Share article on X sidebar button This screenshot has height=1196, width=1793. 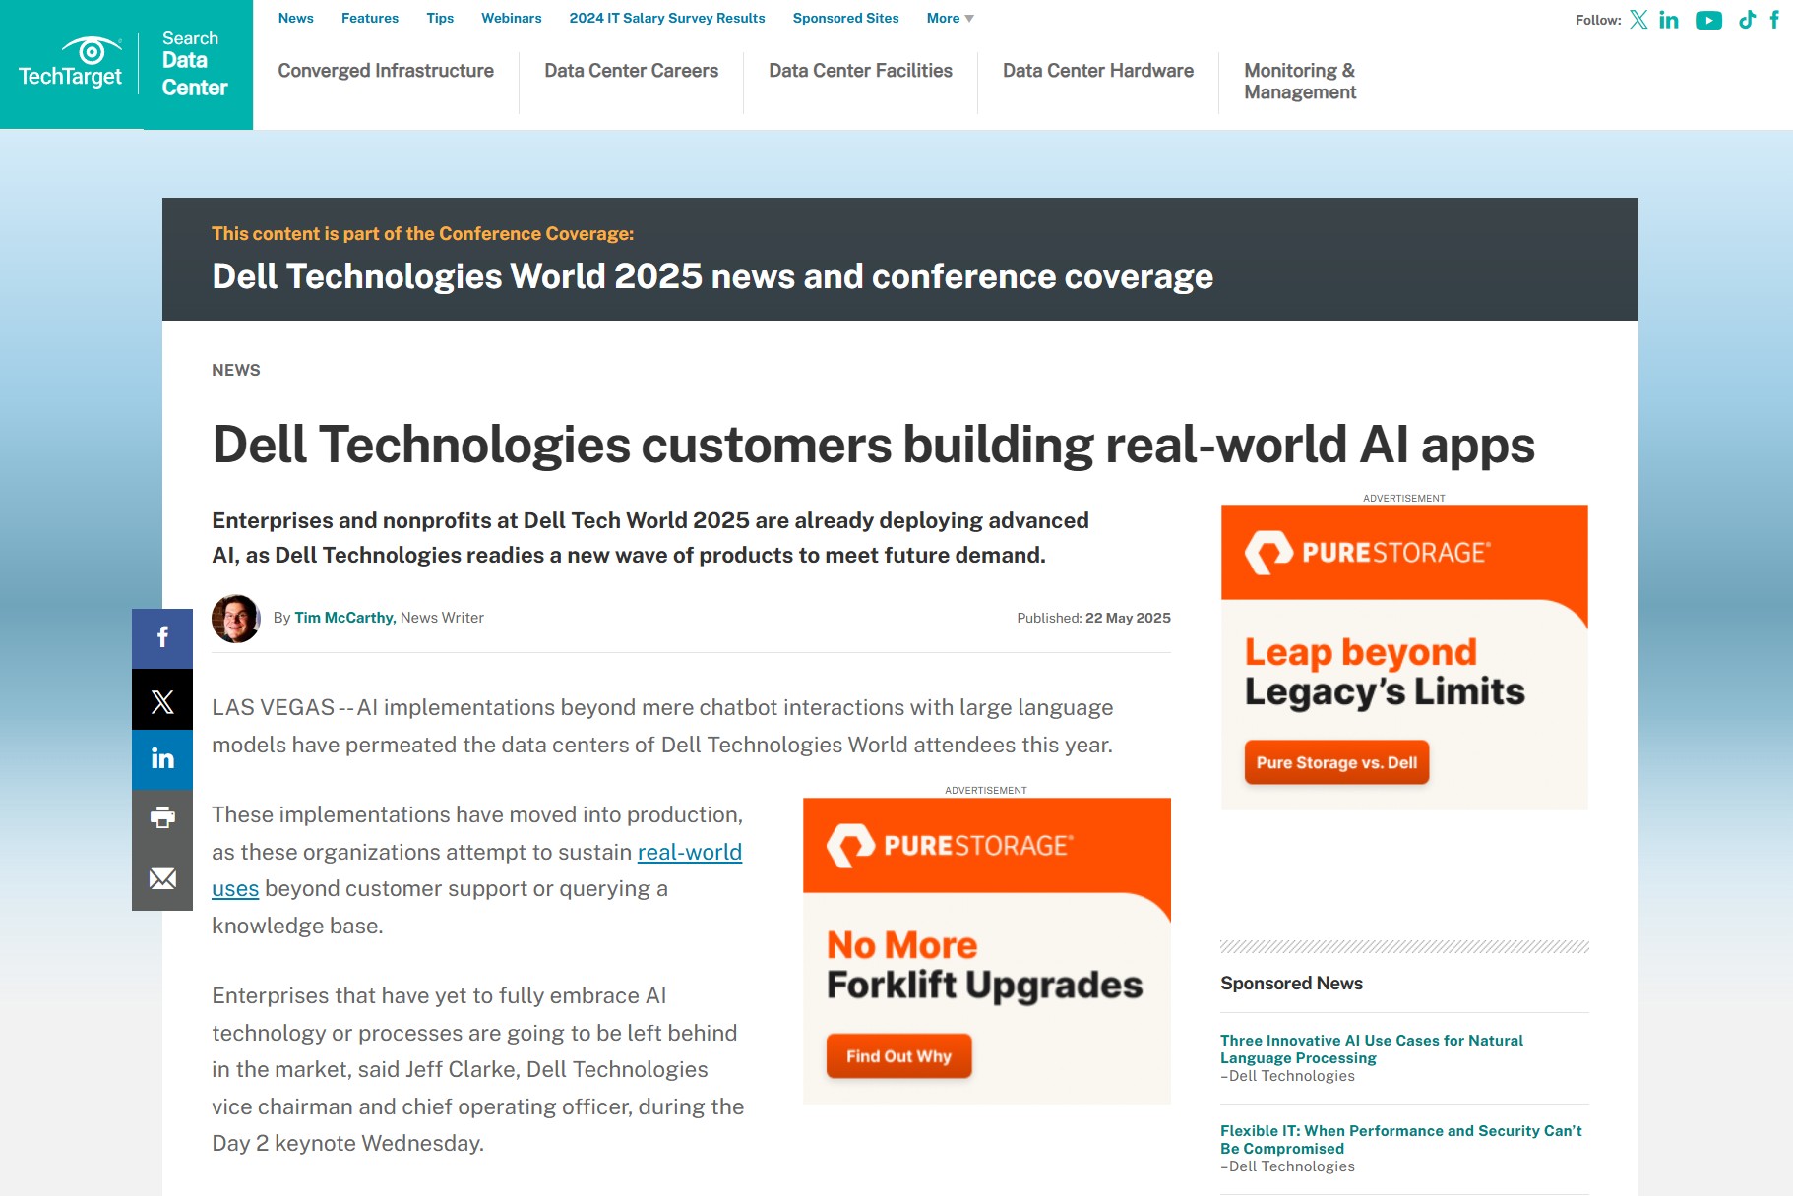pos(162,699)
